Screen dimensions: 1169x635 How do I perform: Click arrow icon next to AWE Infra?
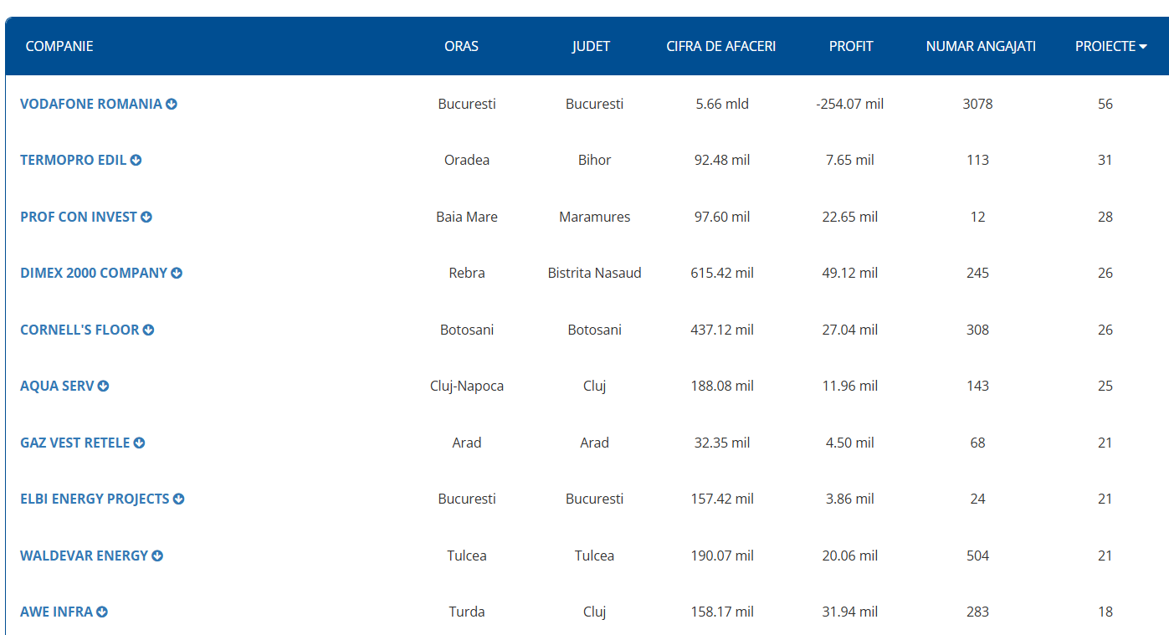tap(102, 612)
